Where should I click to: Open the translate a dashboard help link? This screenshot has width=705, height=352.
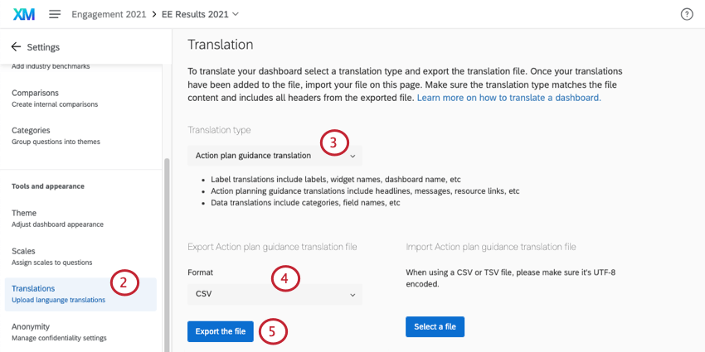(x=508, y=98)
